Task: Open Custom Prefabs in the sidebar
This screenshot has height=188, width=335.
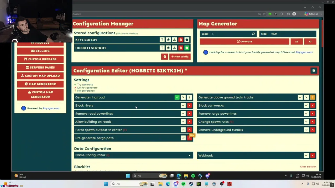Action: 40,59
